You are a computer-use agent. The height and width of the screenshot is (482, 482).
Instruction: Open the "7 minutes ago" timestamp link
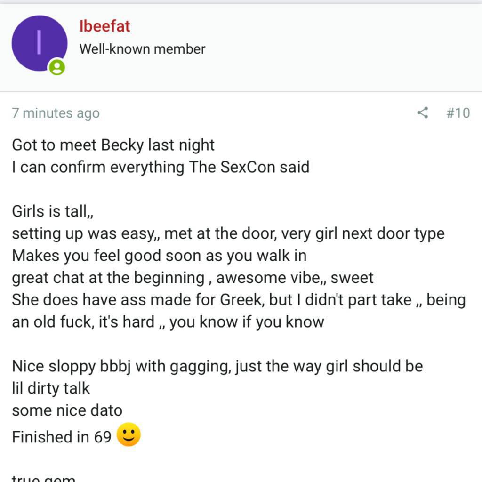(56, 113)
